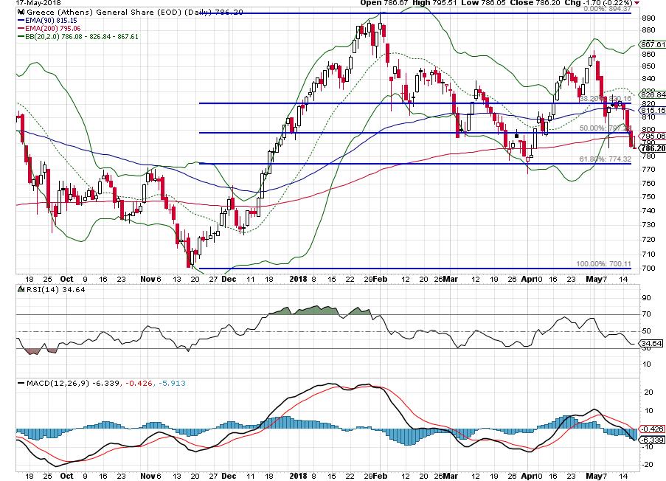The height and width of the screenshot is (481, 666).
Task: Click the 867.61 upper band price tag
Action: (653, 44)
